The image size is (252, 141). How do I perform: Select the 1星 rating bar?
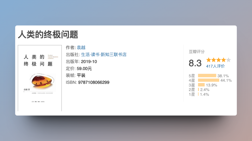pyautogui.click(x=198, y=95)
